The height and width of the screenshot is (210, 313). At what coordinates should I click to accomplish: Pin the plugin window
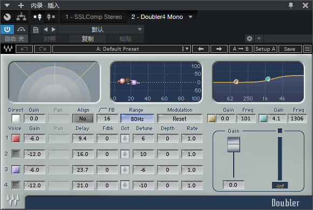point(291,5)
